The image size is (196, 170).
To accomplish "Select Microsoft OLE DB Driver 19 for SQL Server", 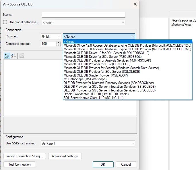I will coord(127,53).
